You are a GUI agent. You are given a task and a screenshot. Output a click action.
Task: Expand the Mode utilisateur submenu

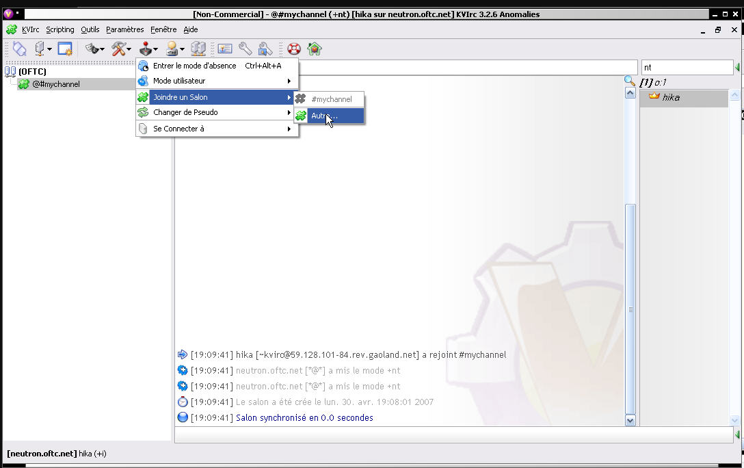pos(217,81)
